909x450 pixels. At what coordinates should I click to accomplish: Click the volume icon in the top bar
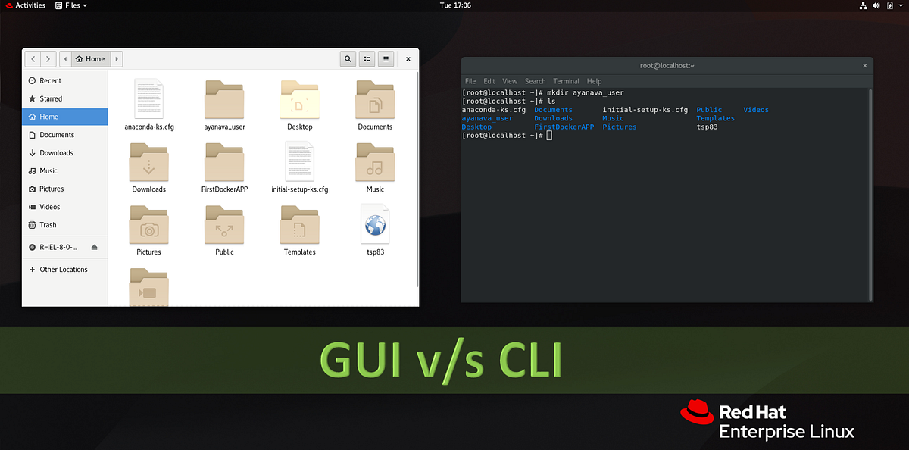pyautogui.click(x=876, y=5)
